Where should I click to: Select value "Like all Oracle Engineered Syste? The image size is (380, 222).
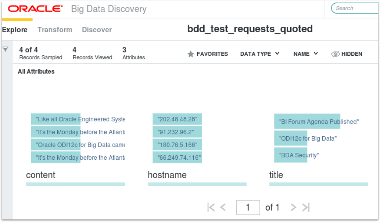point(78,119)
